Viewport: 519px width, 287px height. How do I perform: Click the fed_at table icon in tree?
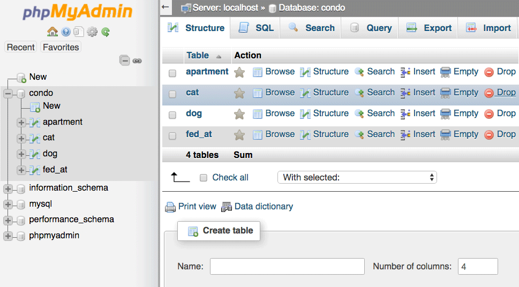[35, 170]
